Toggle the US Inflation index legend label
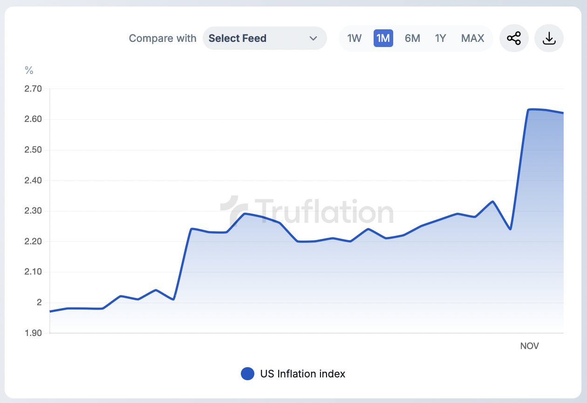587x403 pixels. point(303,374)
